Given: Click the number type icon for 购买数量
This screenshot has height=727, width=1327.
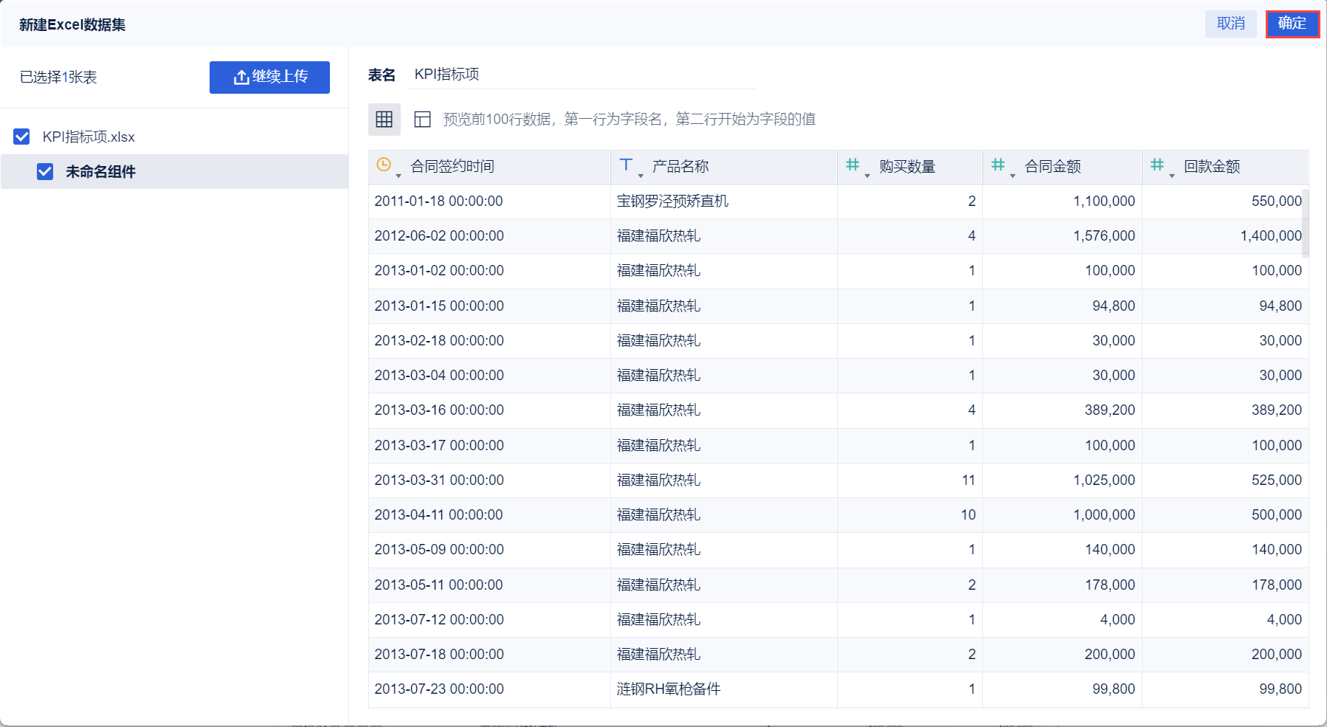Looking at the screenshot, I should point(852,165).
